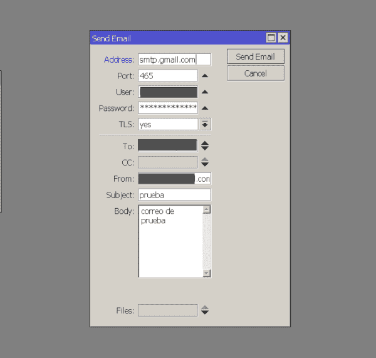
Task: Click Body scrollbar up arrow
Action: pos(207,209)
